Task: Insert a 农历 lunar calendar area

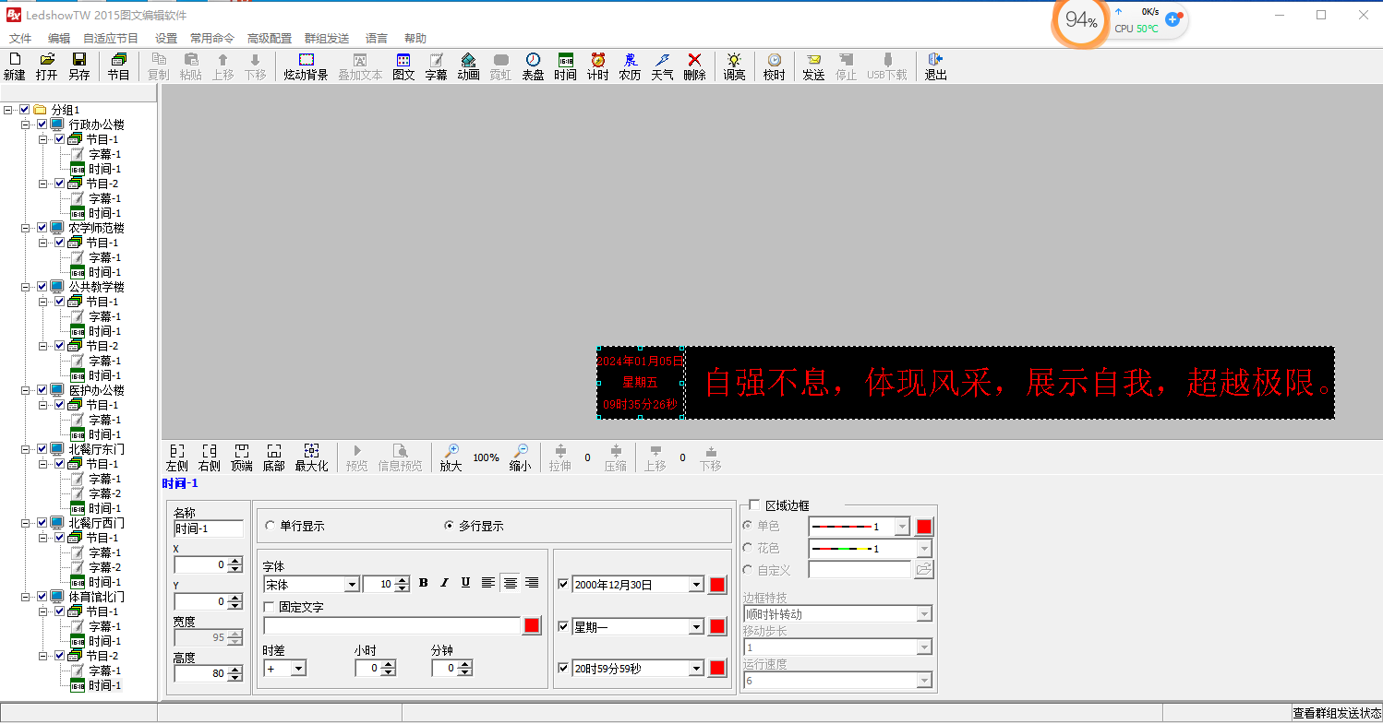Action: click(x=630, y=66)
